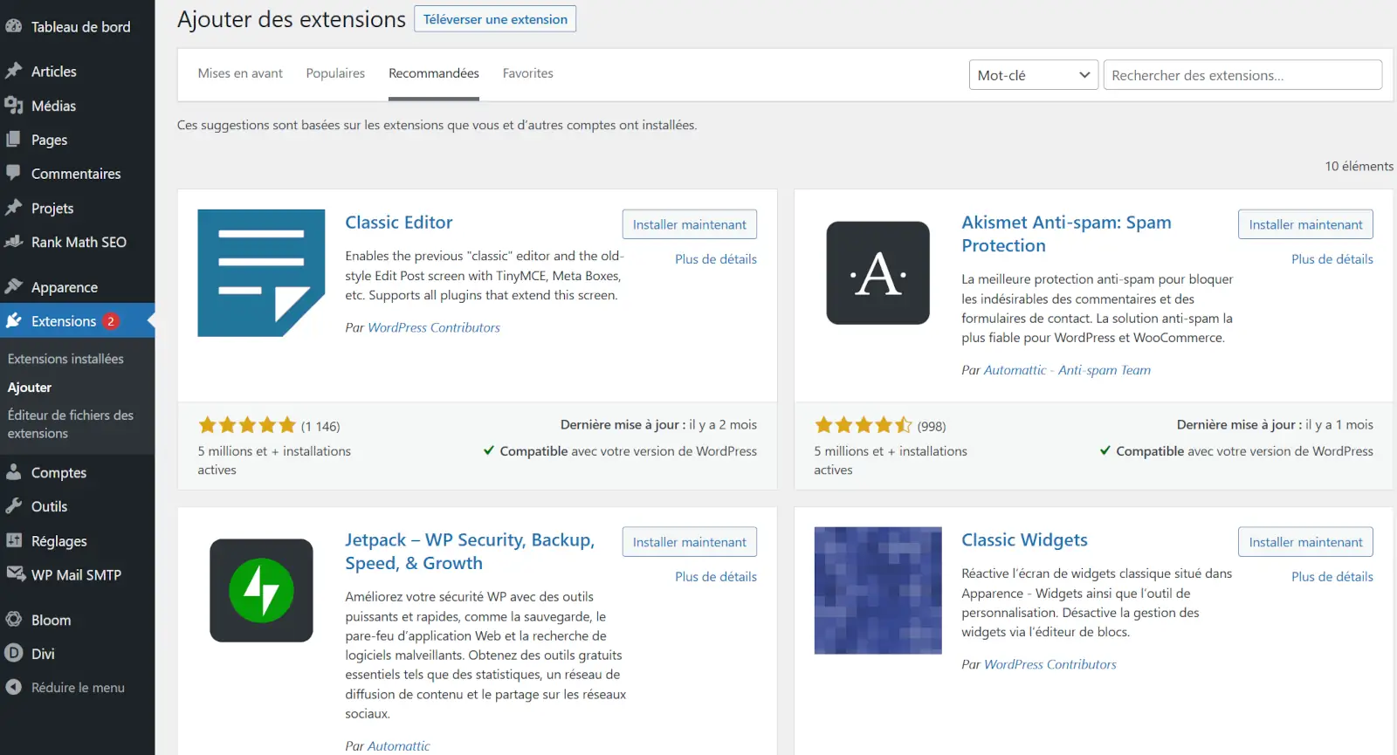The image size is (1397, 755).
Task: Open the Classic Editor title link
Action: pyautogui.click(x=399, y=223)
